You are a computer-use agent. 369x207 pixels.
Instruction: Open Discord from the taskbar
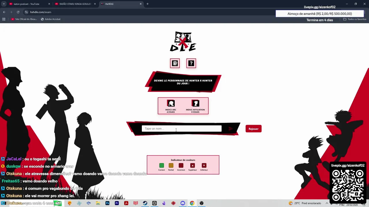[183, 203]
